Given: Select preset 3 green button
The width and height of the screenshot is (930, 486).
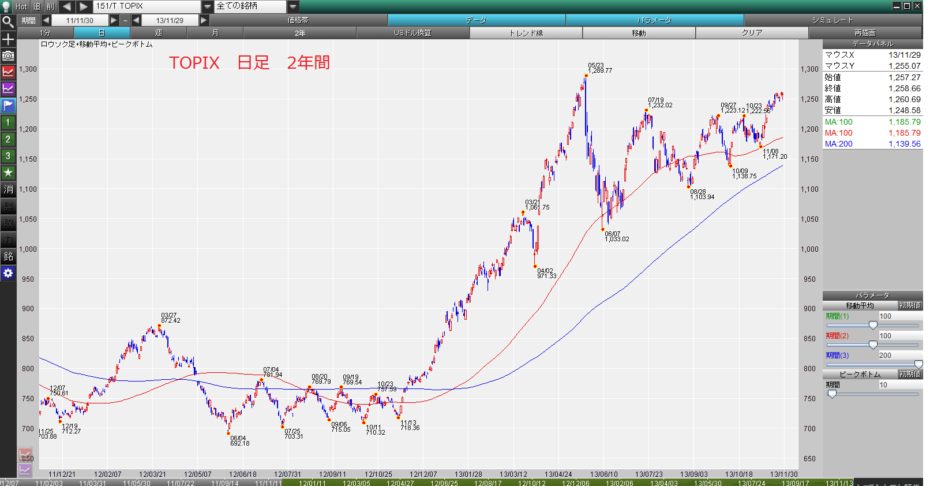Looking at the screenshot, I should (8, 156).
